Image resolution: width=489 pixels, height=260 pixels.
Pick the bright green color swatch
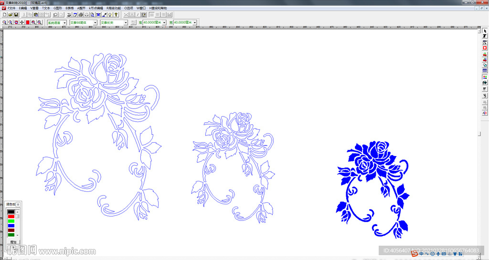tap(11, 221)
